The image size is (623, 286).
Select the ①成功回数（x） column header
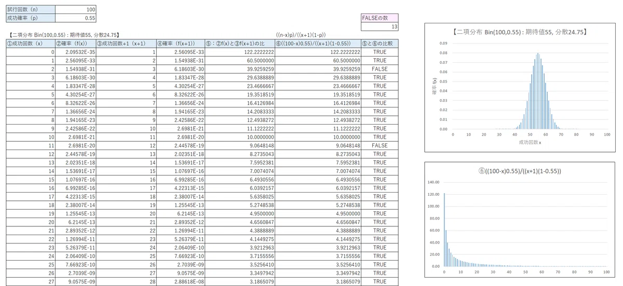pyautogui.click(x=31, y=44)
